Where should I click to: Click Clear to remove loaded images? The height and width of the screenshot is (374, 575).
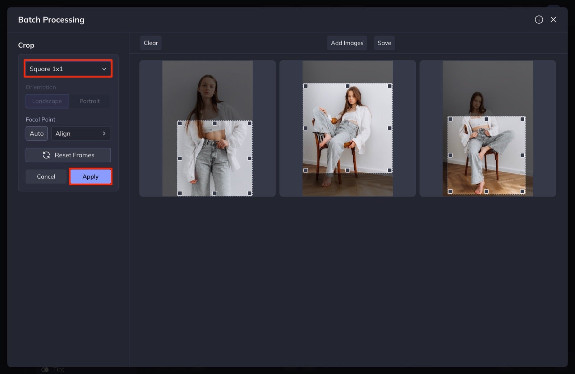[x=151, y=43]
